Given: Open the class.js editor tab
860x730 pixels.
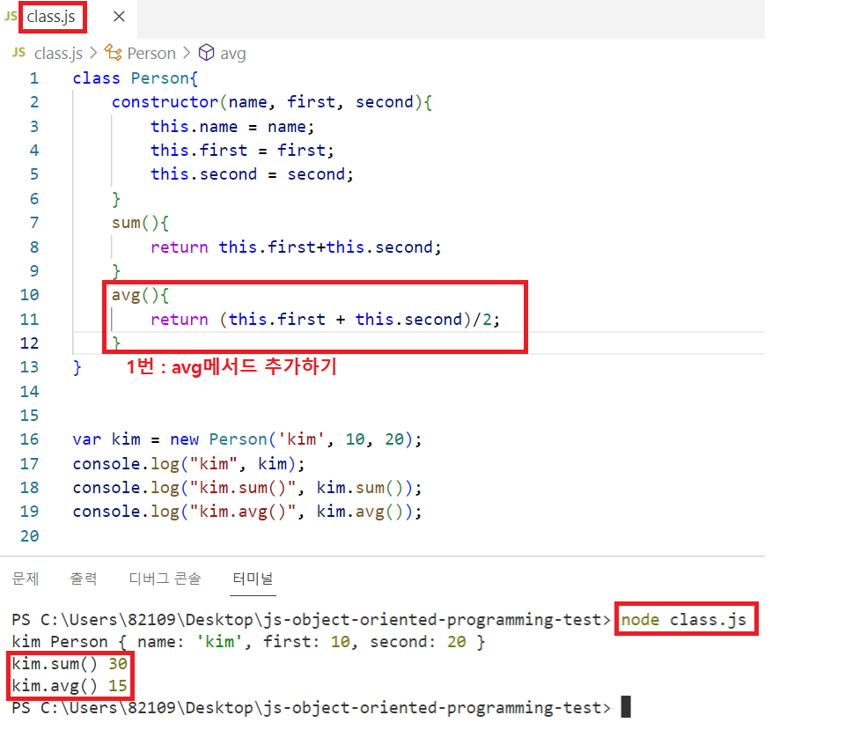Looking at the screenshot, I should (51, 17).
